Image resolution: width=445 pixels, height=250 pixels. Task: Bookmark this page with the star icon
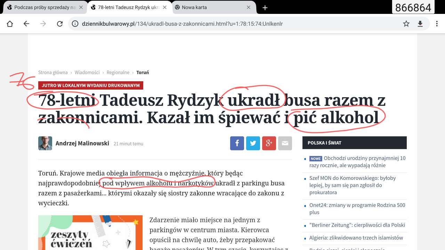[x=406, y=24]
